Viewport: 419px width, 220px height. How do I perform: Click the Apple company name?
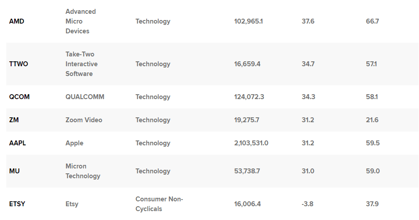pos(74,143)
